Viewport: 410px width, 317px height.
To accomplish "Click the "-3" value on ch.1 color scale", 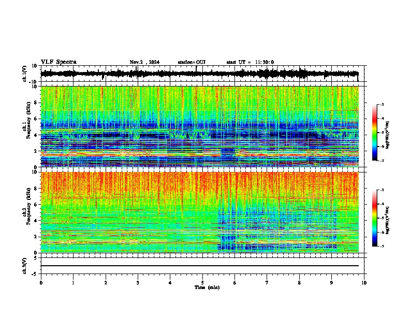I will (382, 104).
